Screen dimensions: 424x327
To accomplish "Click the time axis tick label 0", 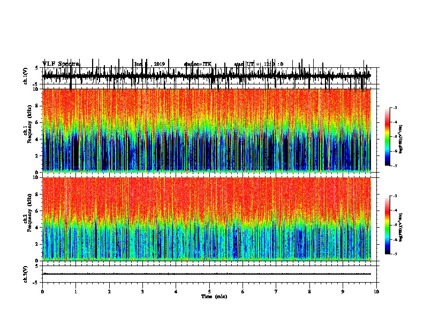I will [42, 292].
